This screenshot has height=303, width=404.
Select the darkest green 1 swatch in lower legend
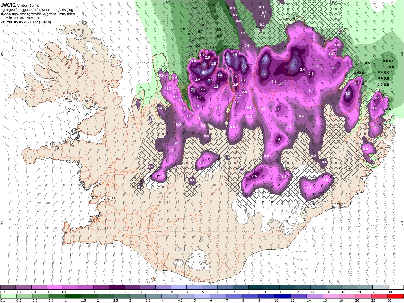point(73,296)
